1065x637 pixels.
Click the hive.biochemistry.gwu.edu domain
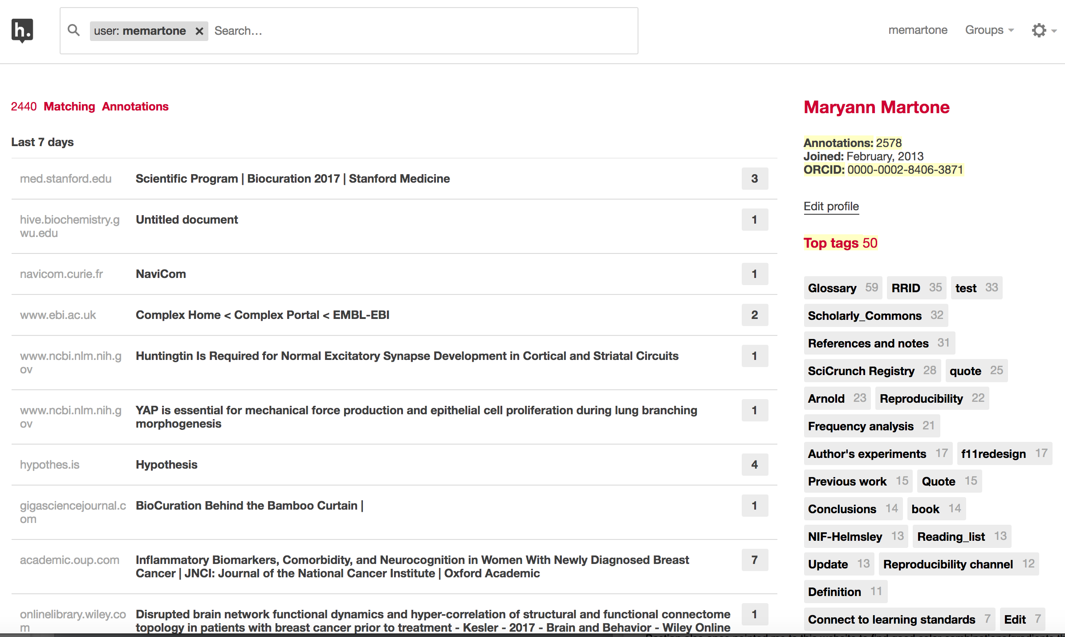[x=70, y=226]
